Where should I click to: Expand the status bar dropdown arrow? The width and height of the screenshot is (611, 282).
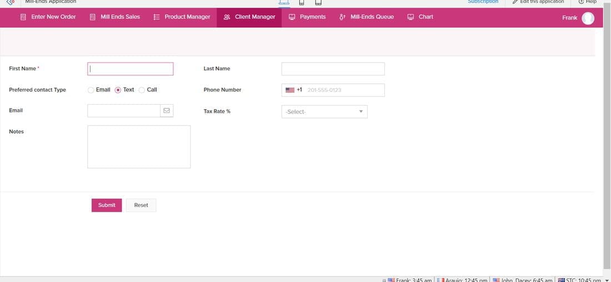[x=606, y=280]
